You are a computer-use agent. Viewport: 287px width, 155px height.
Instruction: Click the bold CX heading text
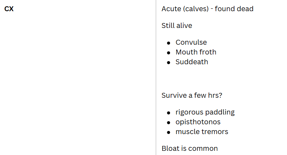click(x=9, y=9)
